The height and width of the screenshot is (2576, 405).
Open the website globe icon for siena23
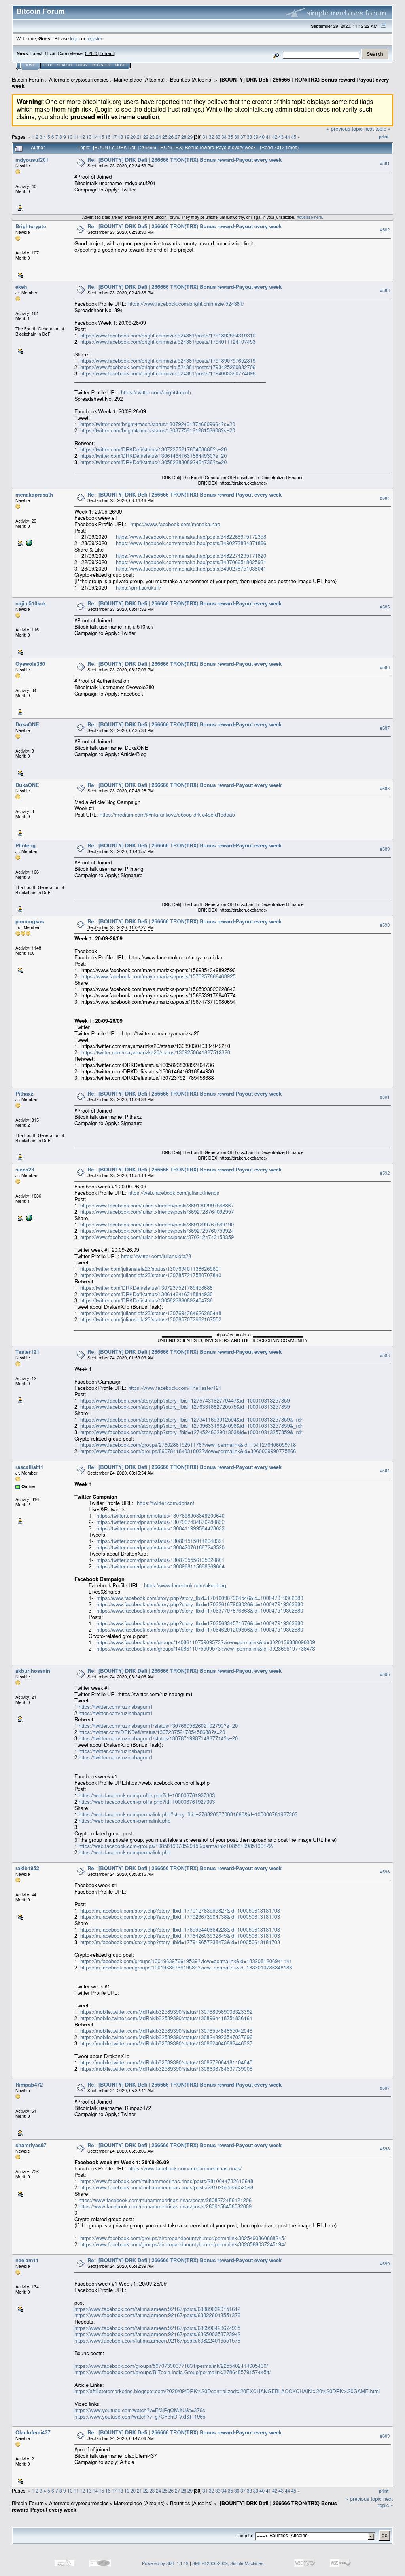29,1218
